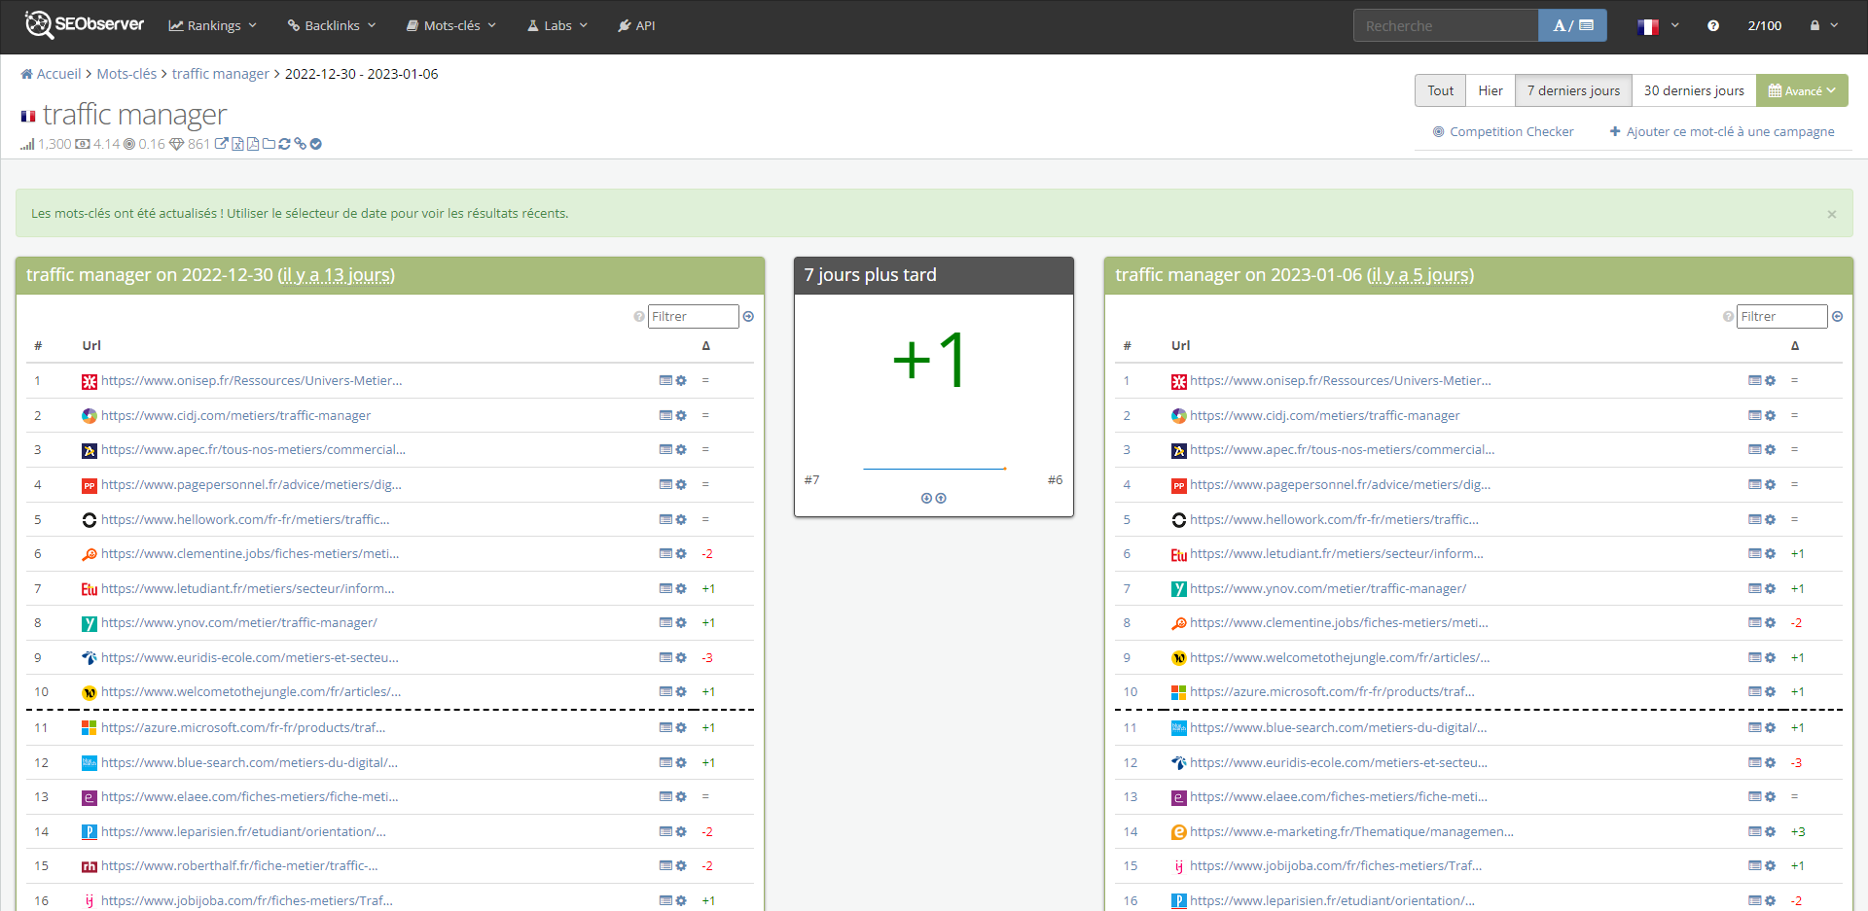Refresh the traffic manager keyword data
The width and height of the screenshot is (1868, 911).
[284, 144]
